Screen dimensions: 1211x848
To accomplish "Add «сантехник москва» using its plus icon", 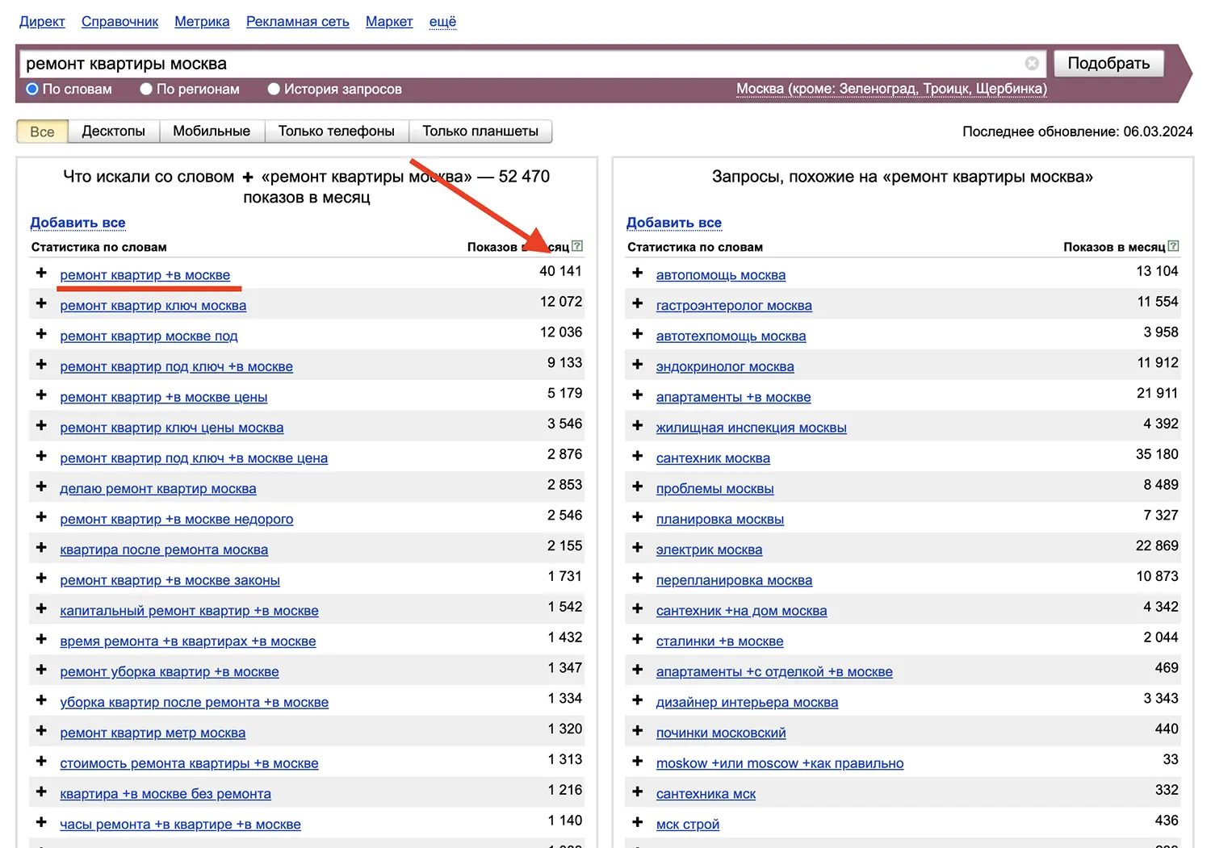I will click(637, 456).
